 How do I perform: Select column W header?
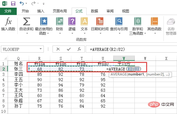(x=145, y=58)
